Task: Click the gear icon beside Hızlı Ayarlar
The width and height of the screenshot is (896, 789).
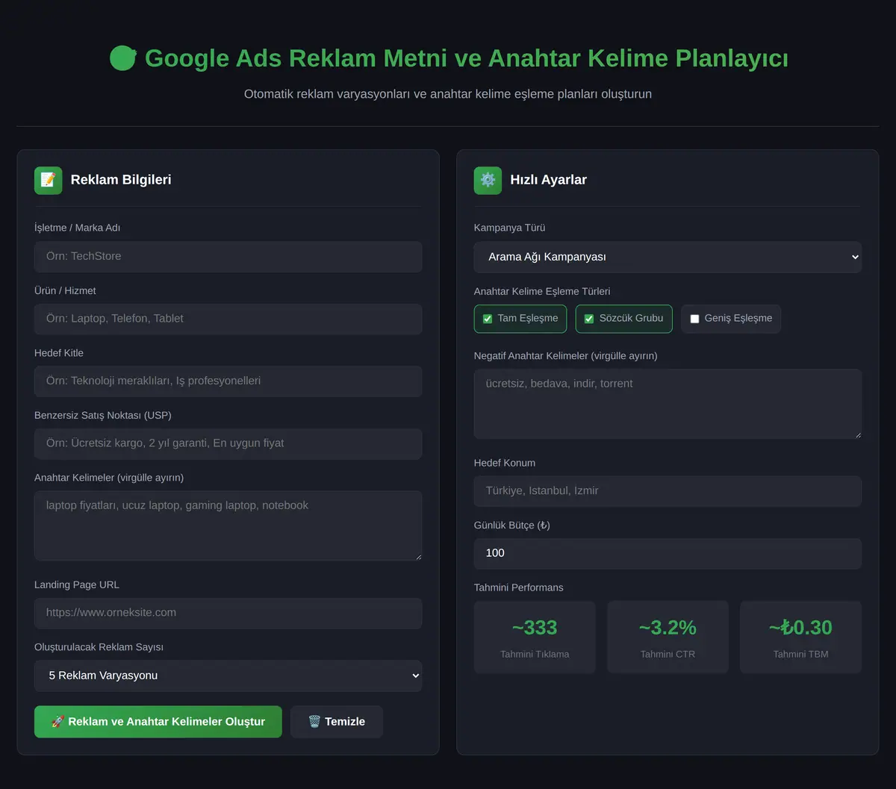Action: pyautogui.click(x=488, y=180)
